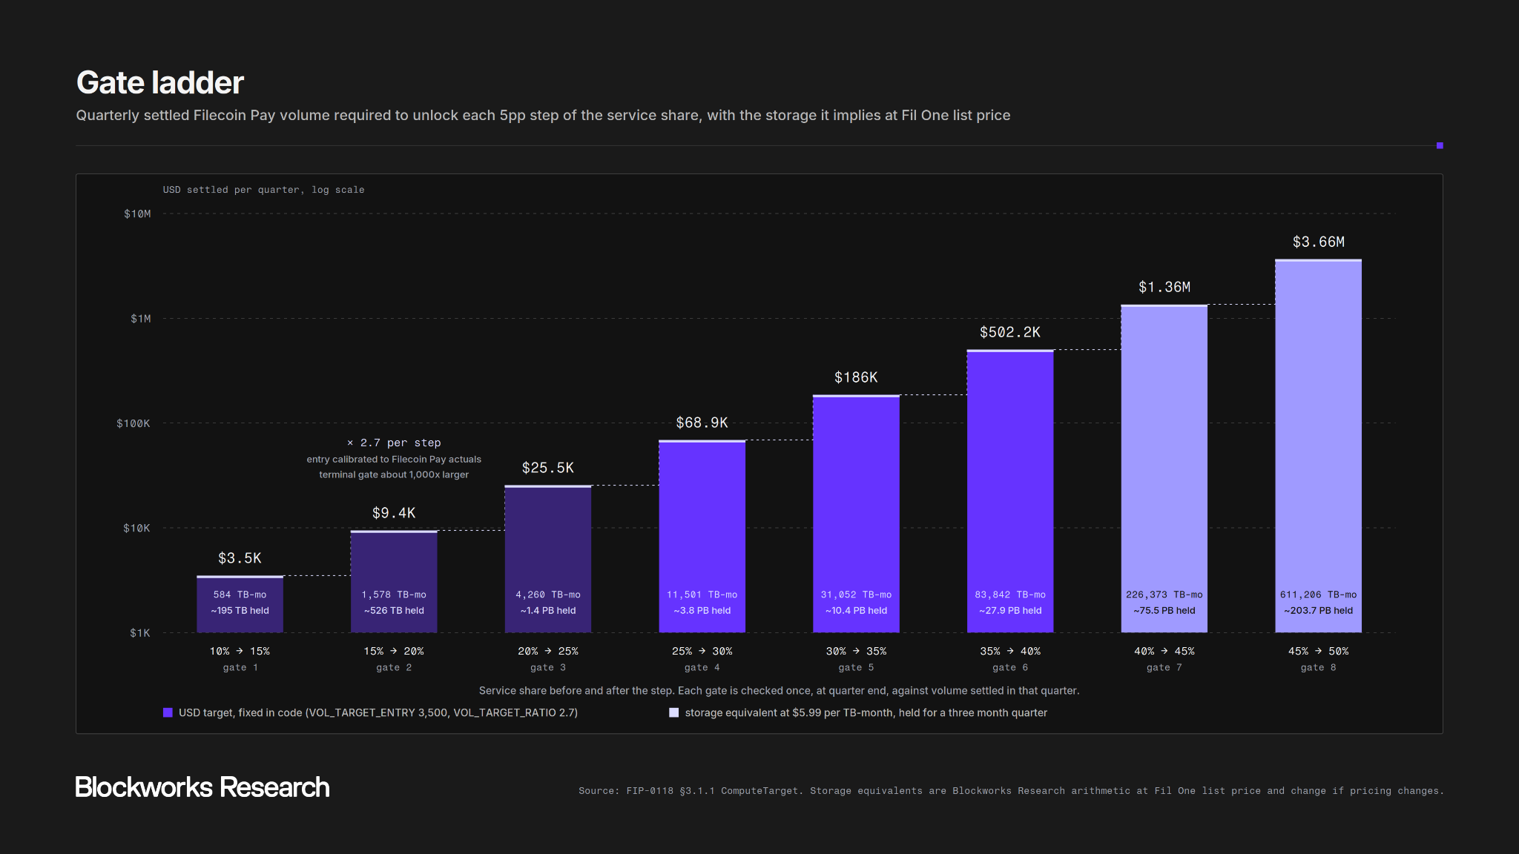Click the 10% → 15% axis label
The image size is (1519, 854).
[240, 651]
